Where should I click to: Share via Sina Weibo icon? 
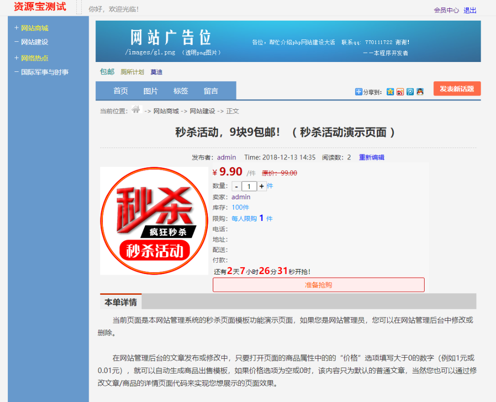tap(400, 93)
